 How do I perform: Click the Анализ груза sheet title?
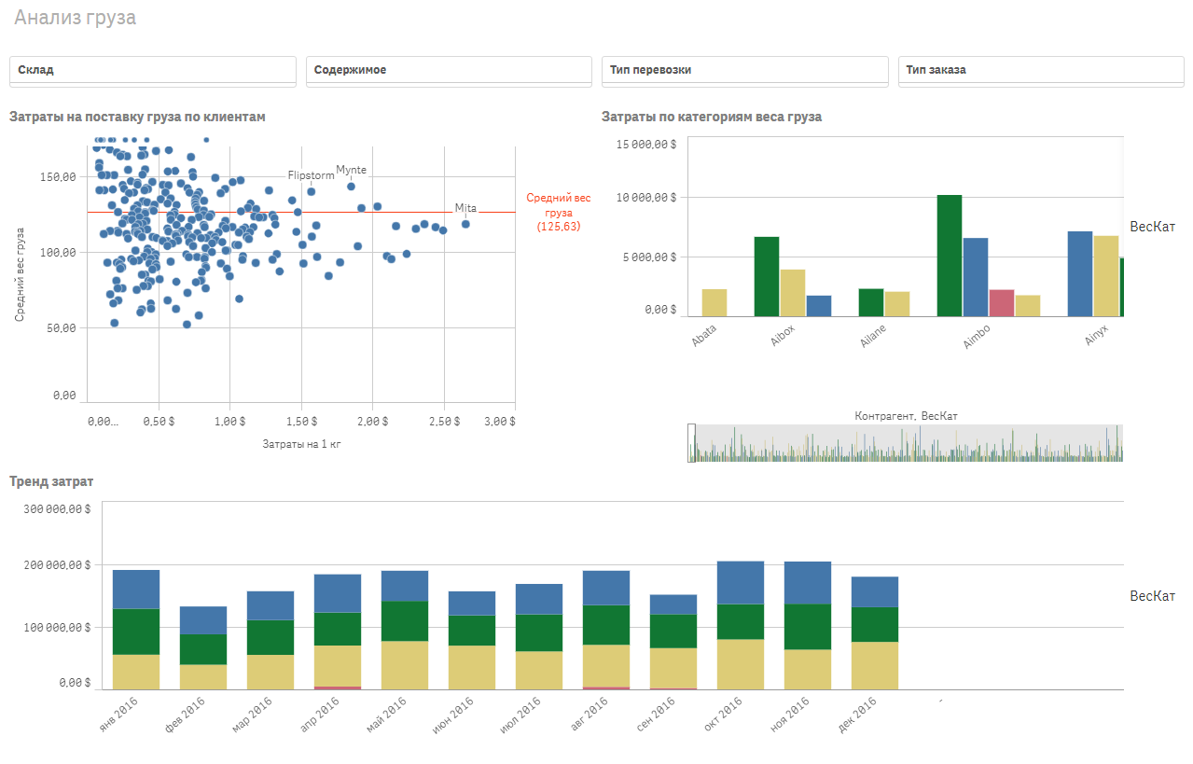75,18
